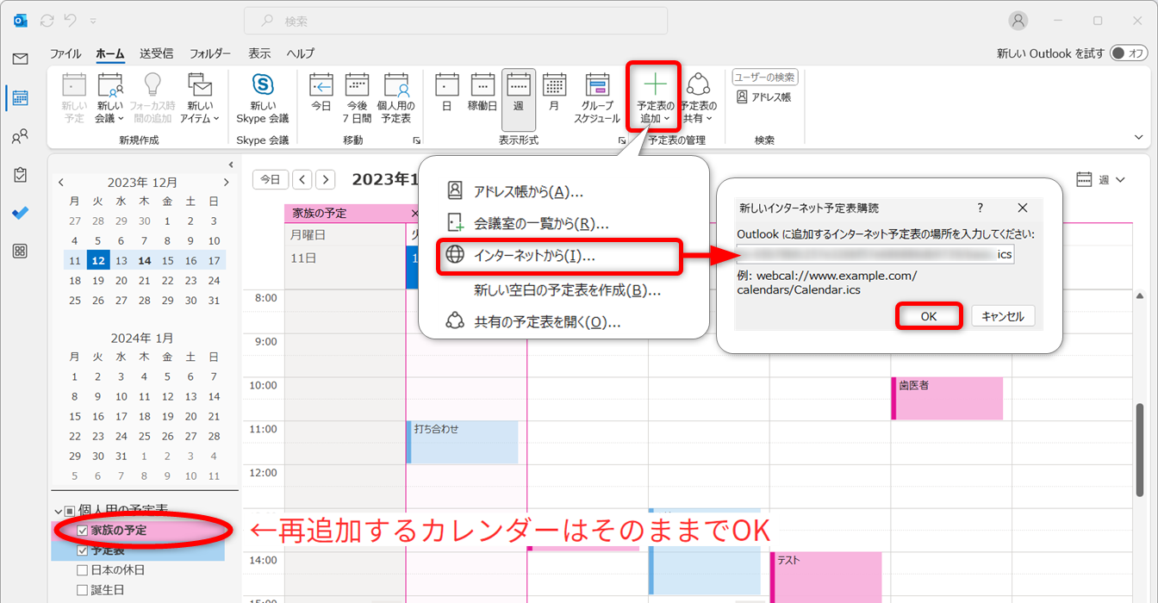Jump to next 7 days icon

(357, 97)
